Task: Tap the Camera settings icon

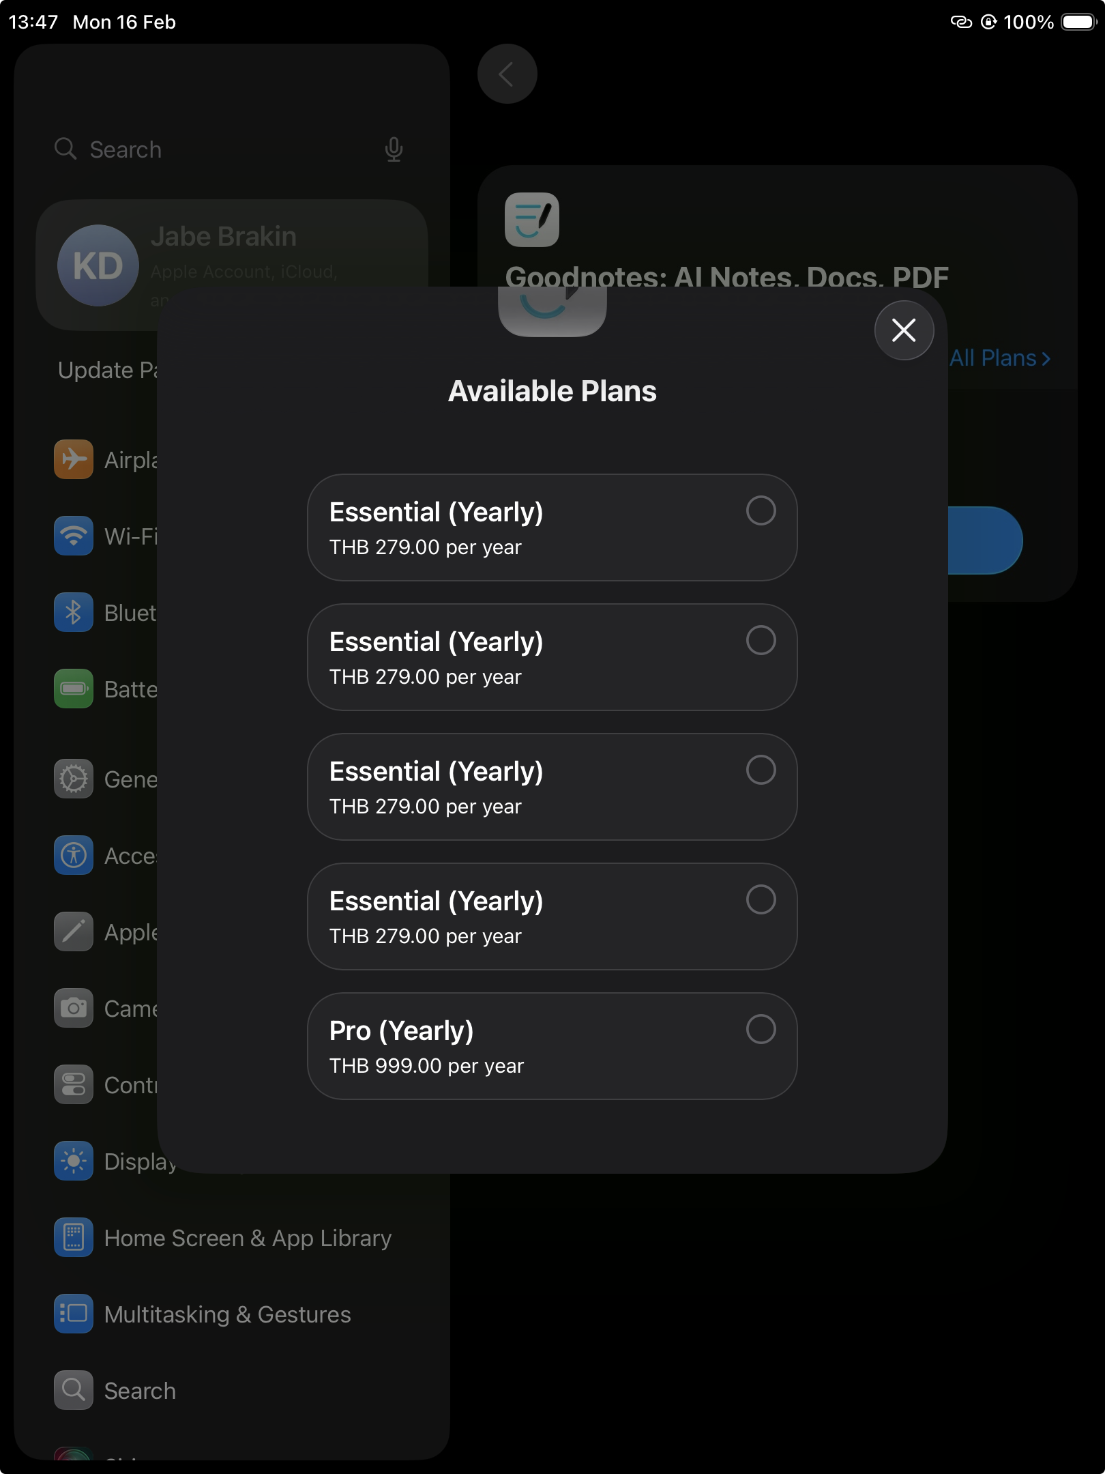Action: [x=74, y=1008]
